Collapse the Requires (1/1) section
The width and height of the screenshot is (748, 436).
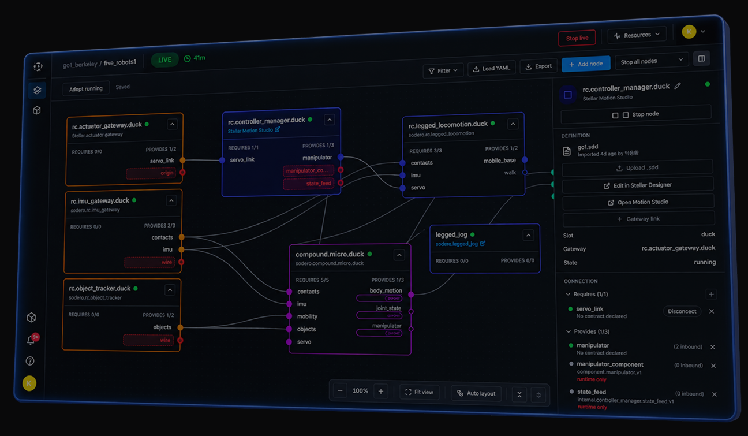(568, 294)
